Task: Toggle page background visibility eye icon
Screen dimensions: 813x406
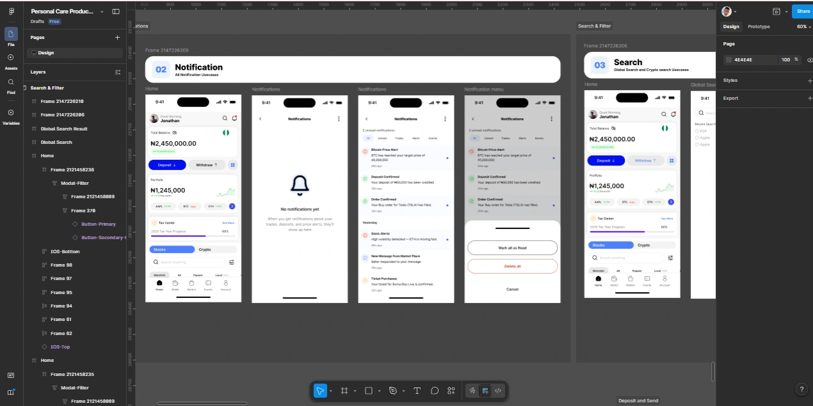Action: (x=809, y=59)
